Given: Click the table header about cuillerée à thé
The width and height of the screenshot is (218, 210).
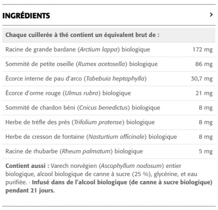Looking at the screenshot, I should click(109, 35).
